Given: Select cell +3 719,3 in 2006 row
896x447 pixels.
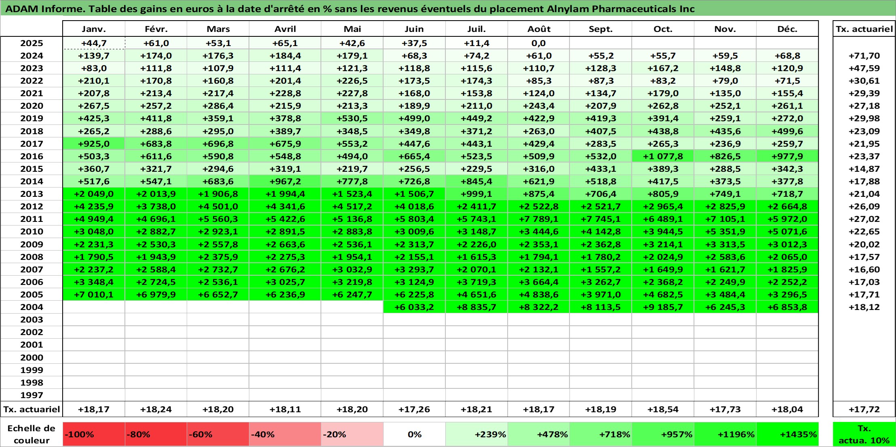Looking at the screenshot, I should pos(476,282).
